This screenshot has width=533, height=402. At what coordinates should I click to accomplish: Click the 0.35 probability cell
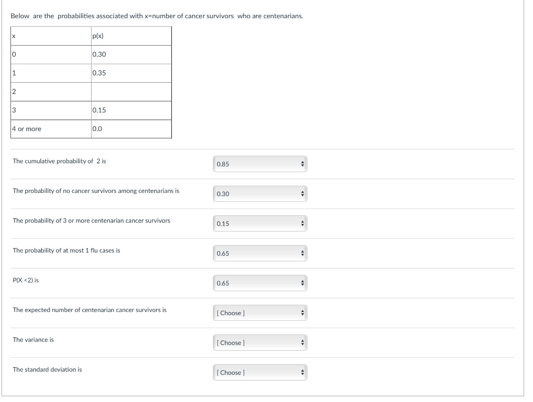[x=131, y=73]
